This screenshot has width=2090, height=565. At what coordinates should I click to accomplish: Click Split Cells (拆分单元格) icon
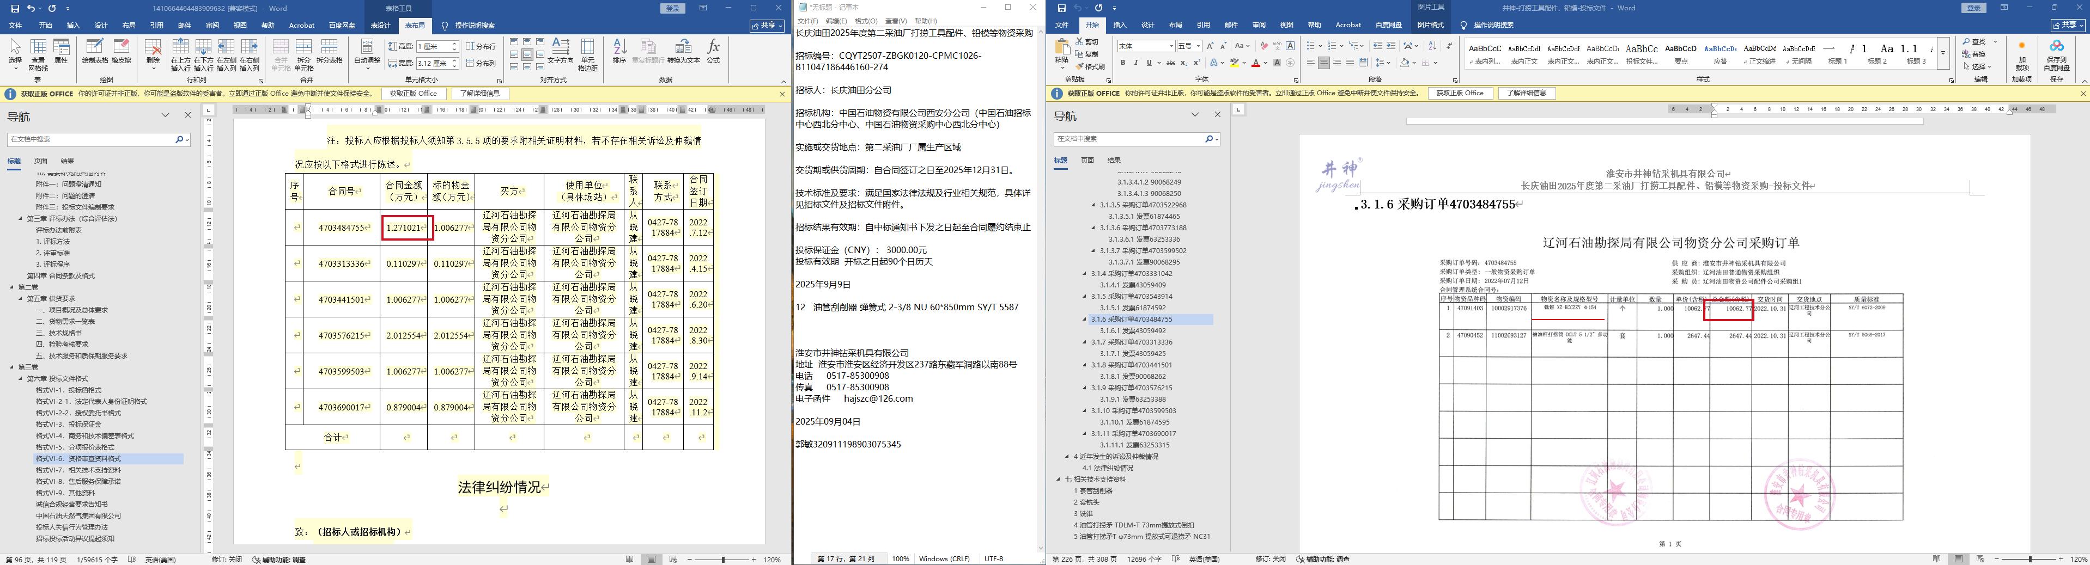click(x=303, y=54)
